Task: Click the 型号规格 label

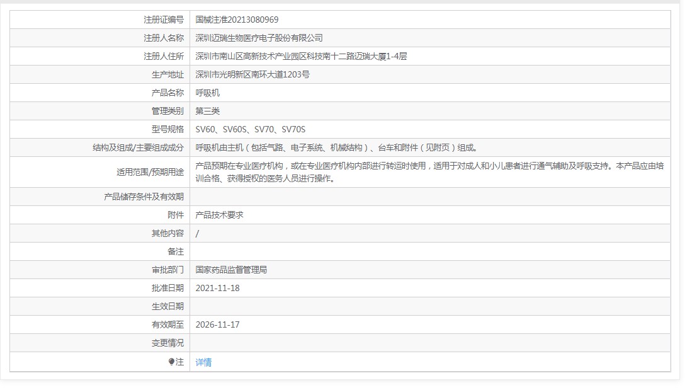Action: (167, 129)
